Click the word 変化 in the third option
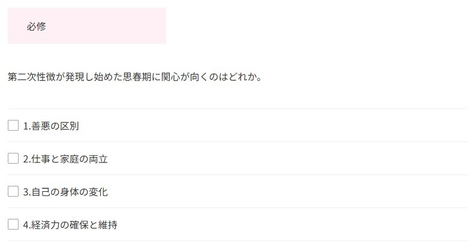The height and width of the screenshot is (250, 476). (x=98, y=192)
